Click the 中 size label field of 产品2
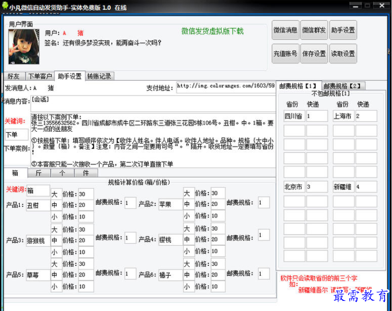This screenshot has height=311, width=392. click(x=189, y=204)
